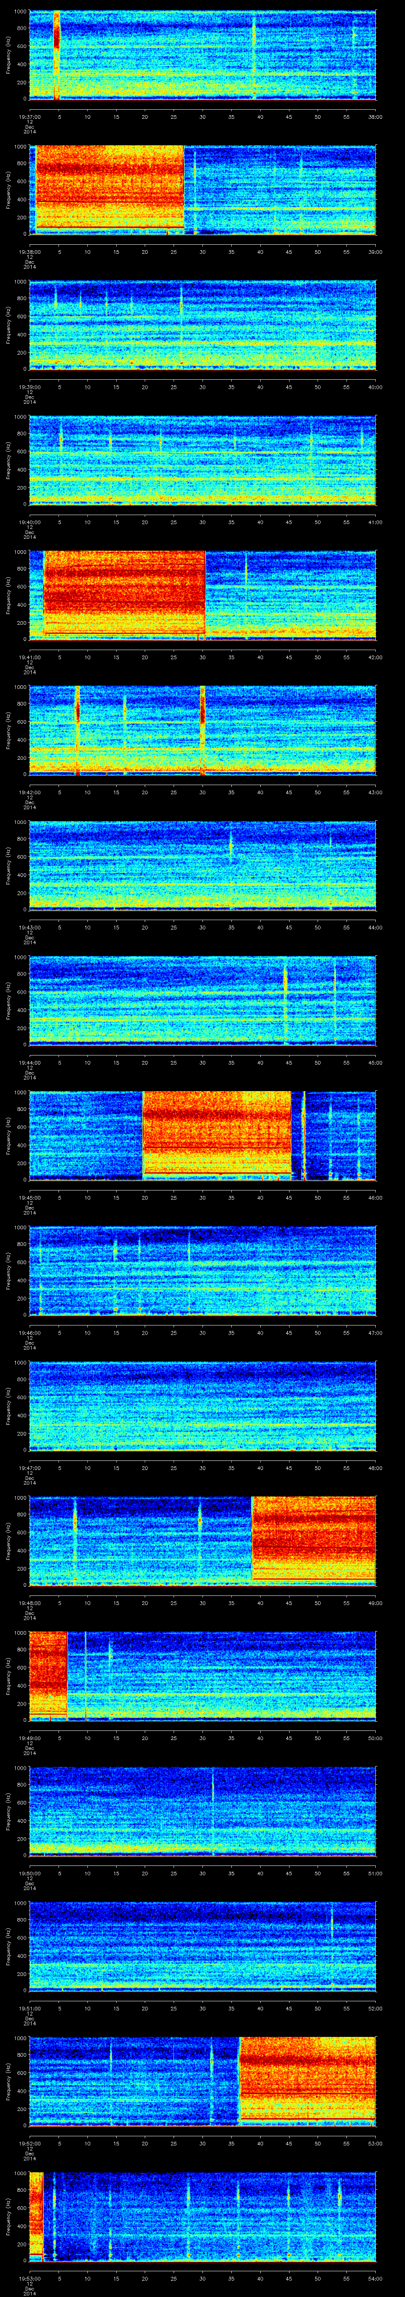Click the Frequency (Hz) axis label of the 19:46 panel

(9, 1270)
